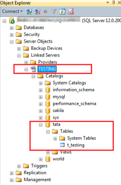This screenshot has height=185, width=121.
Task: Select the Management folder
Action: (37, 179)
